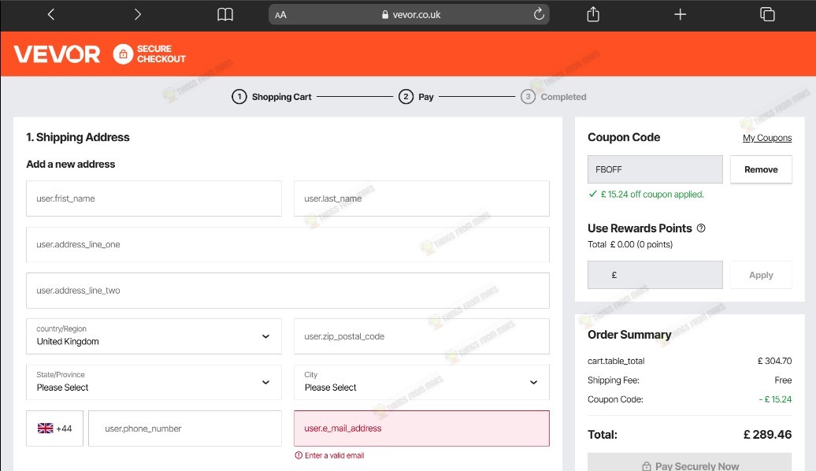816x471 pixels.
Task: Click the Coupon Code discount '- £ 15.24'
Action: tap(775, 399)
